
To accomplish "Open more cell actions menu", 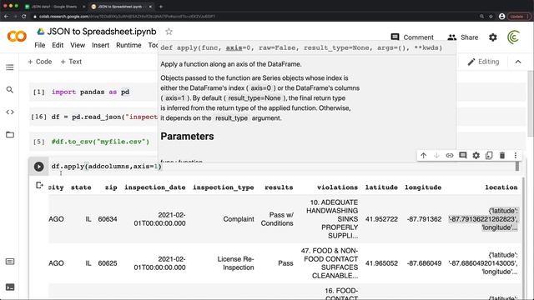I will click(516, 156).
